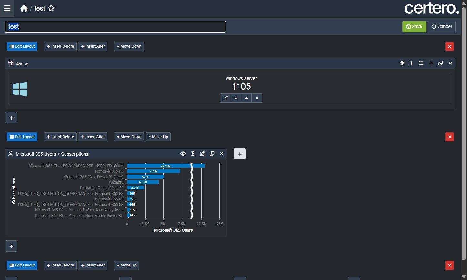The height and width of the screenshot is (280, 467).
Task: Edit Layout of the dan w row
Action: click(22, 46)
